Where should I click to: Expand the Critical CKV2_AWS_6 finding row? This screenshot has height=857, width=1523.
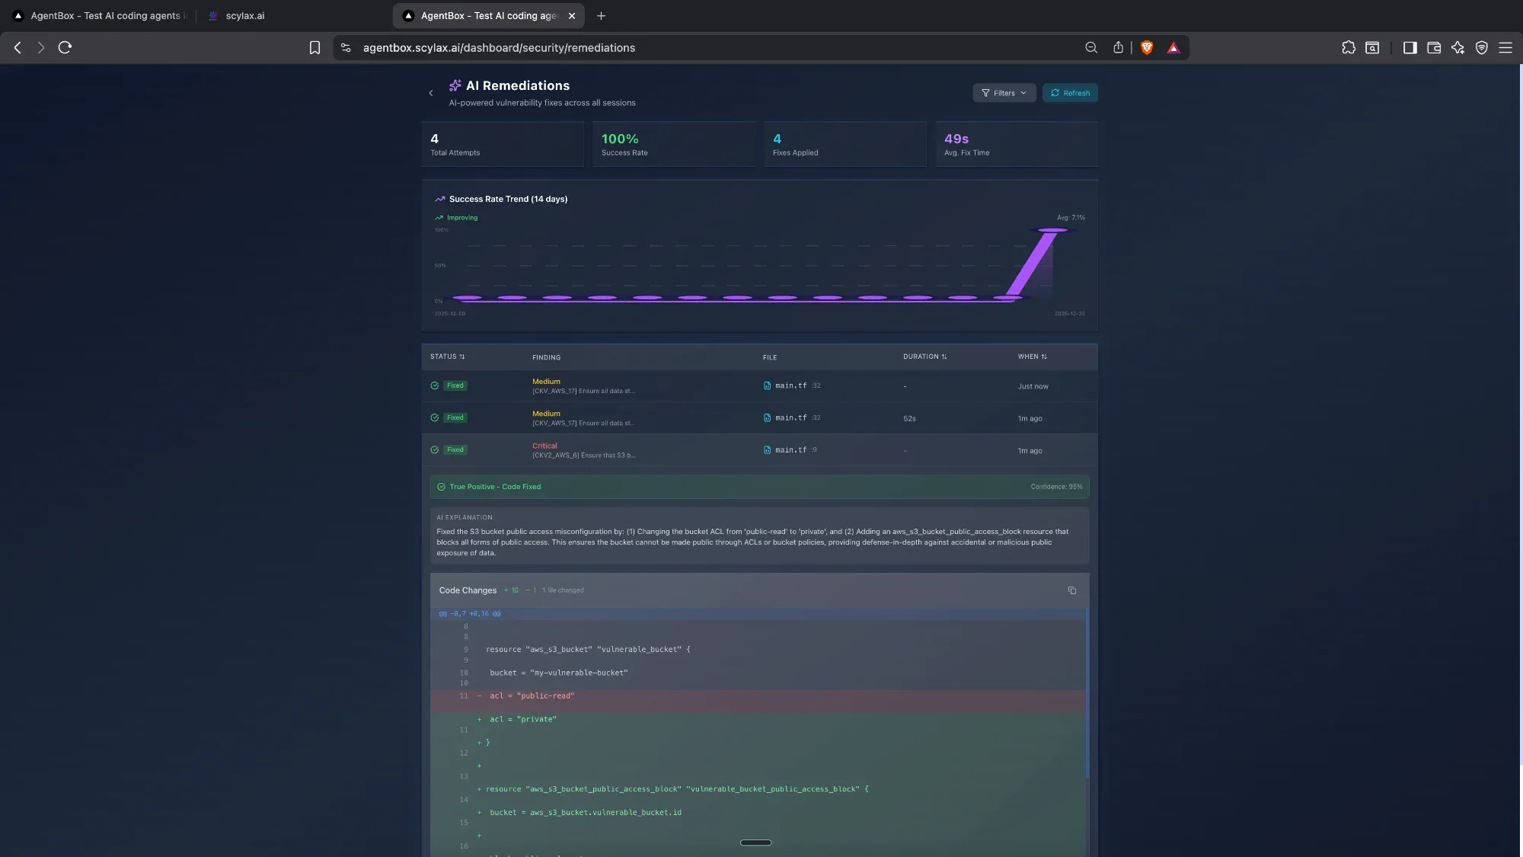pos(583,450)
